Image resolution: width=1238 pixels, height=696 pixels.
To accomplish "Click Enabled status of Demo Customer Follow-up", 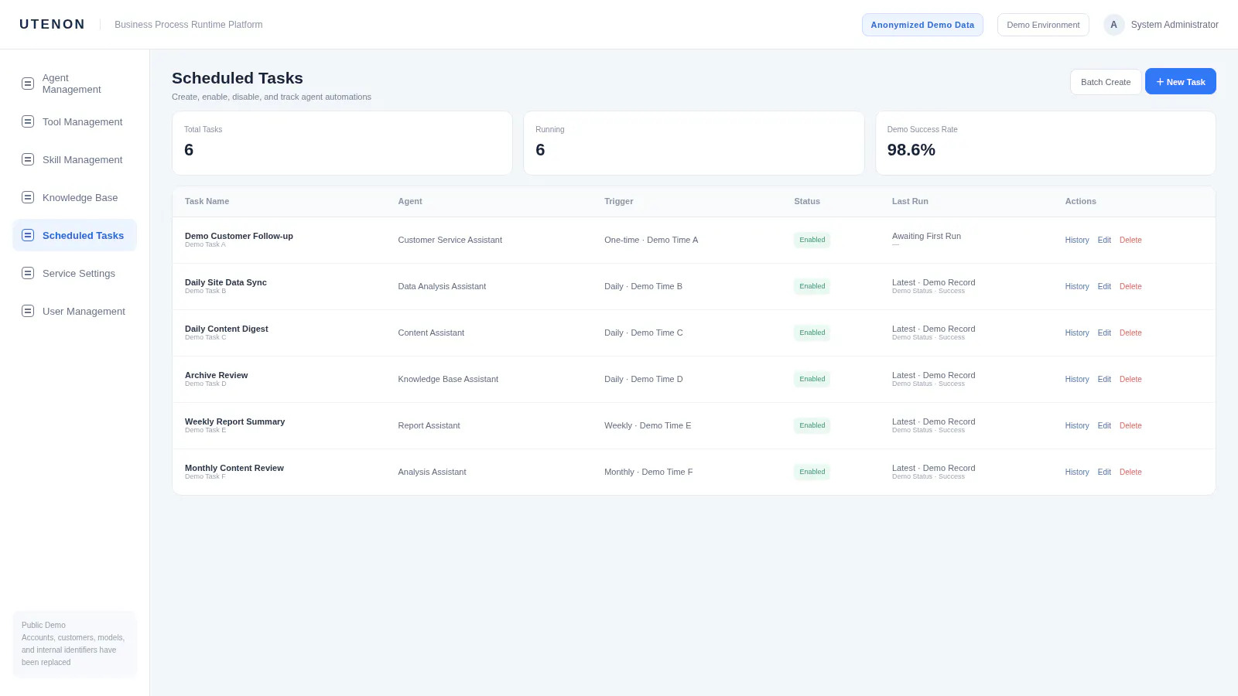I will coord(812,240).
